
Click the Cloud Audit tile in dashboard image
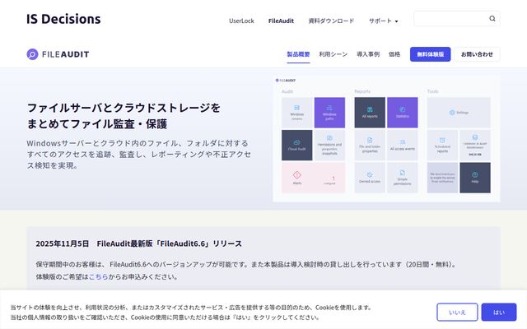click(296, 145)
